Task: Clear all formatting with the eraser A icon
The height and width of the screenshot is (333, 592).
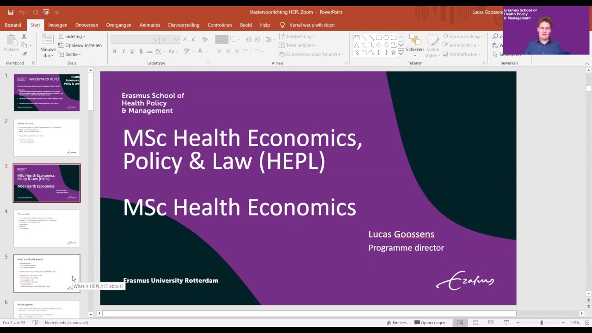Action: (205, 40)
